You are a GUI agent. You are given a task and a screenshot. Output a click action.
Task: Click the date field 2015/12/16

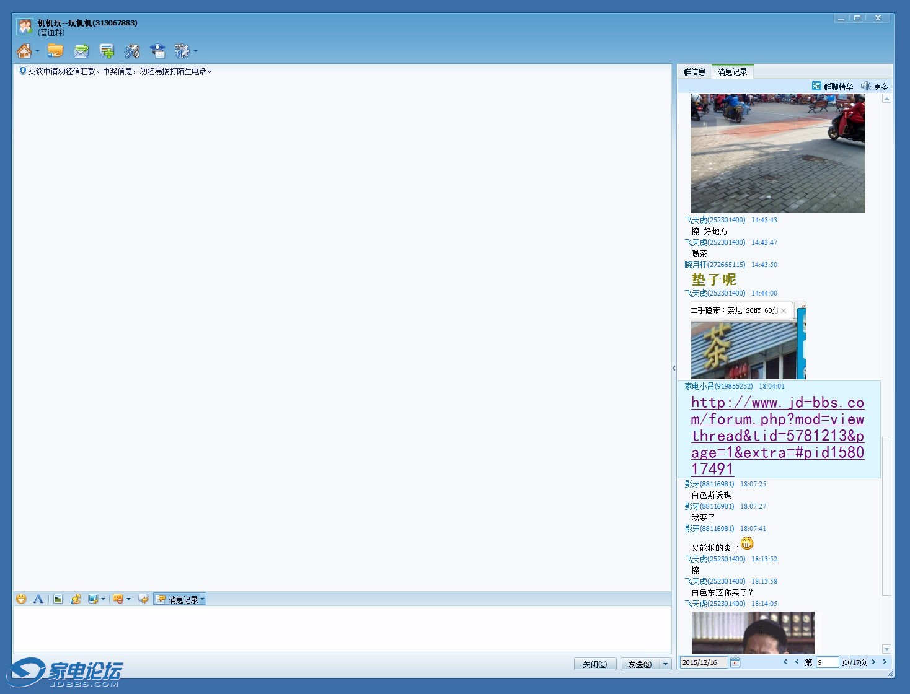704,662
